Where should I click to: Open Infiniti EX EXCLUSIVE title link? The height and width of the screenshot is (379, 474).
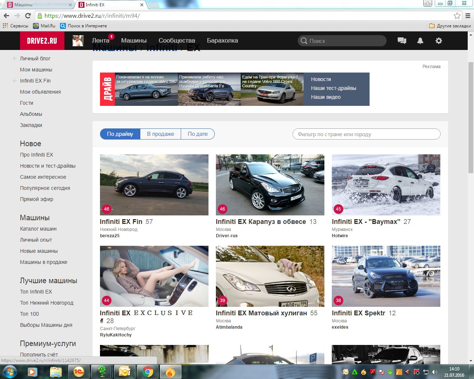coord(147,313)
